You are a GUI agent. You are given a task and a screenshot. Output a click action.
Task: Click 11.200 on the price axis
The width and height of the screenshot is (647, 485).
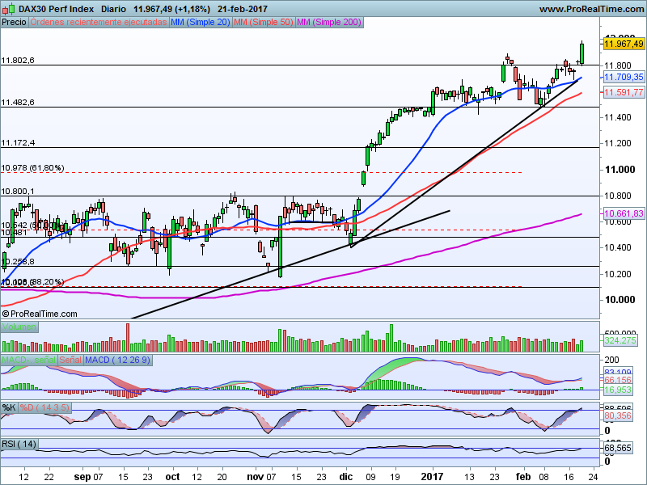618,144
